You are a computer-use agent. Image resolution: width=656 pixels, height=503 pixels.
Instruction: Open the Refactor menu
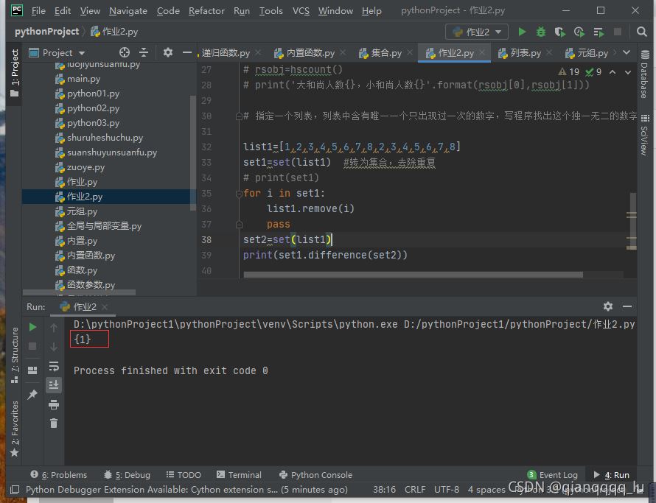[206, 11]
